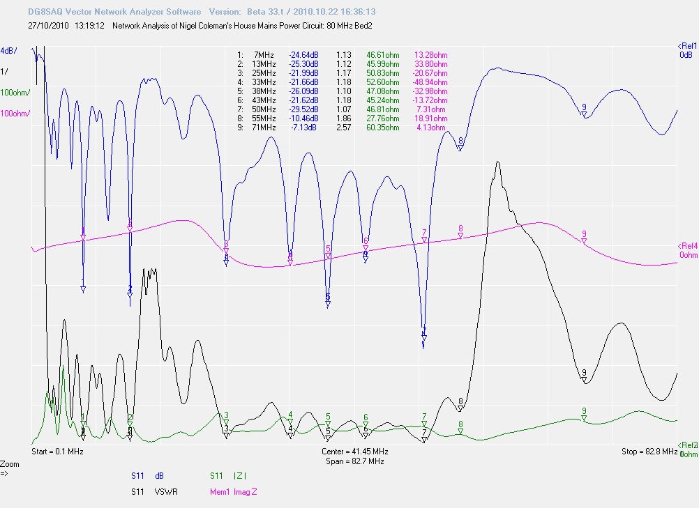Click the green 100ohm/ scale label
Viewport: 699px width, 508px height.
point(15,93)
